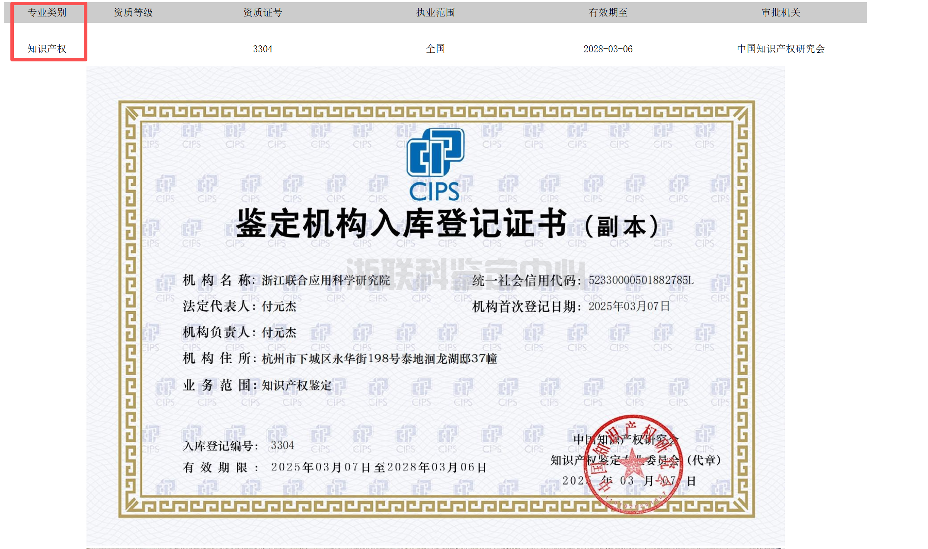Select the certificate number 3304 in the table
The width and height of the screenshot is (928, 549).
coord(262,49)
